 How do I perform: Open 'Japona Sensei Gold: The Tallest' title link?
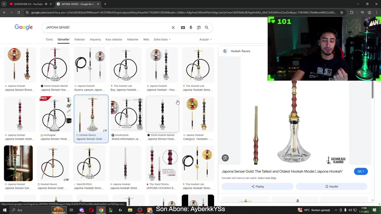[x=282, y=171]
